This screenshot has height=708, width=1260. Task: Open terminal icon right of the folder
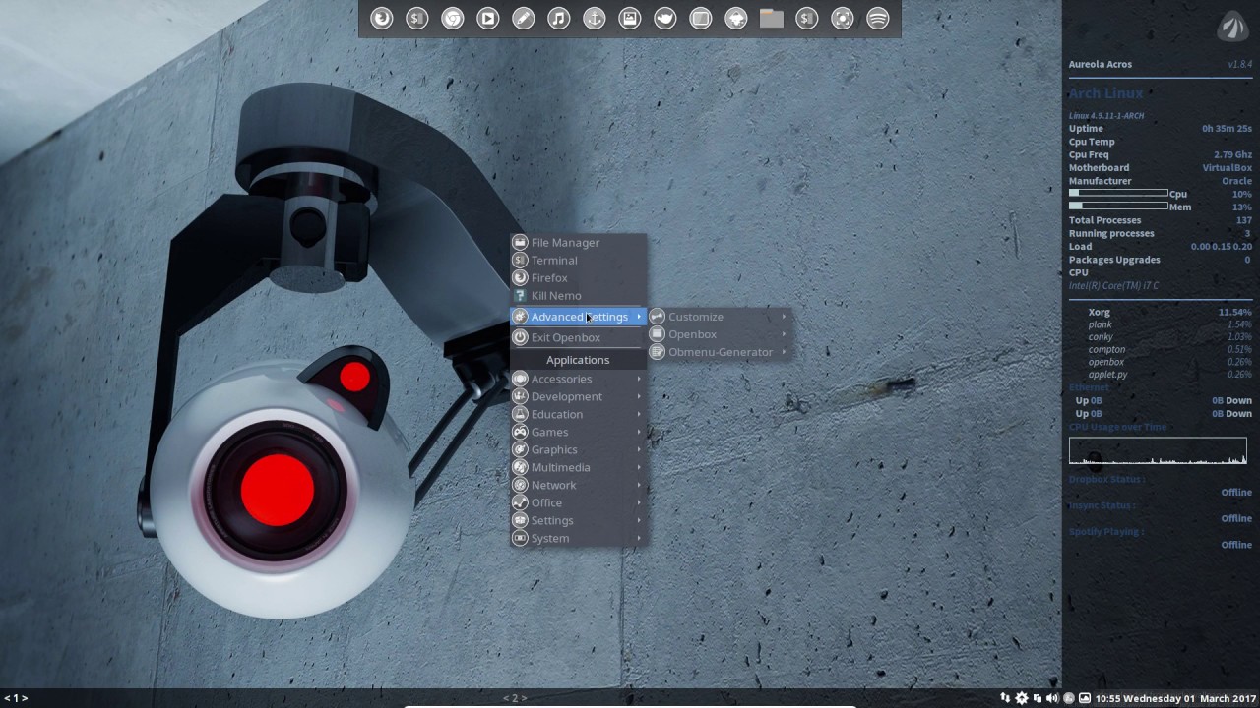pos(806,18)
